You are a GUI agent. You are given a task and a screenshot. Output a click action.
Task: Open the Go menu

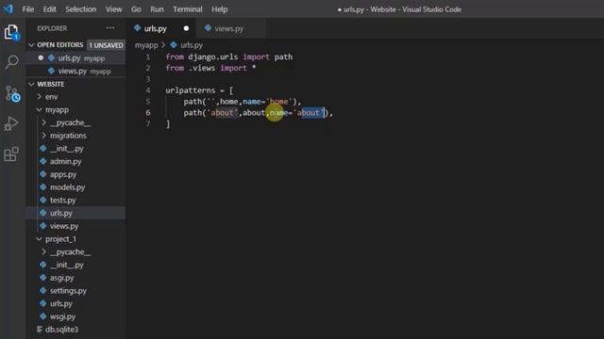tap(136, 9)
